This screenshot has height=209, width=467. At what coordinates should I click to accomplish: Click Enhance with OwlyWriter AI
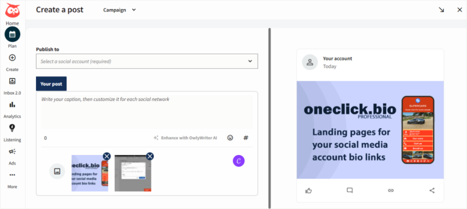pos(185,138)
